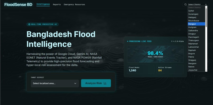
Task: Select Rajshahi district option
Action: [196, 50]
